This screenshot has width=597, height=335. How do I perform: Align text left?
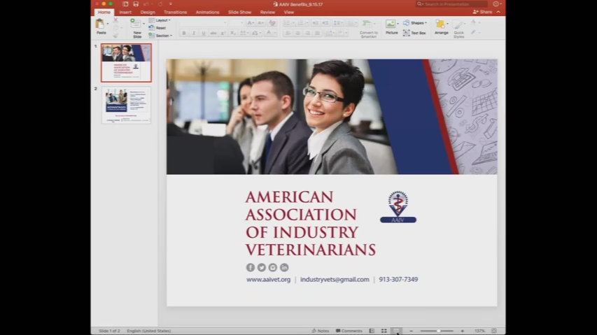click(x=288, y=34)
